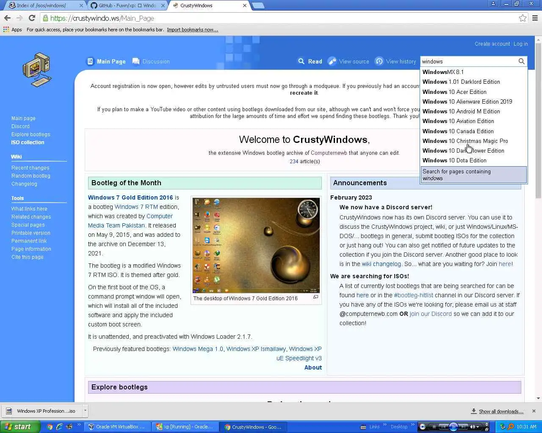This screenshot has width=542, height=433.
Task: Reload the CrustyWindows page
Action: tap(32, 18)
